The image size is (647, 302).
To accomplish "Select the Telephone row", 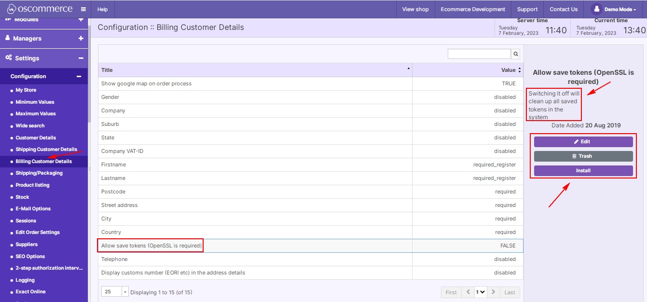I will (x=311, y=260).
